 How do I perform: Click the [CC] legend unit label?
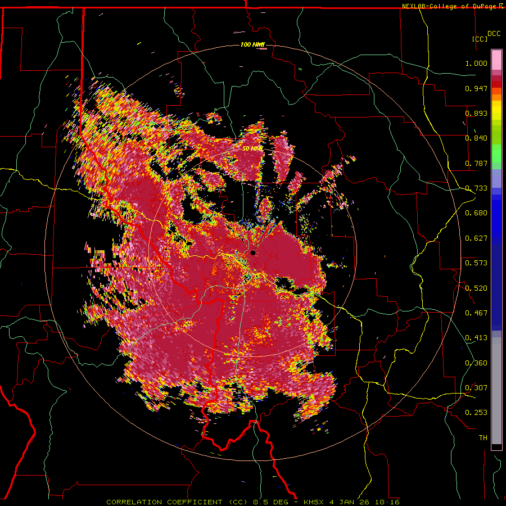pos(480,39)
